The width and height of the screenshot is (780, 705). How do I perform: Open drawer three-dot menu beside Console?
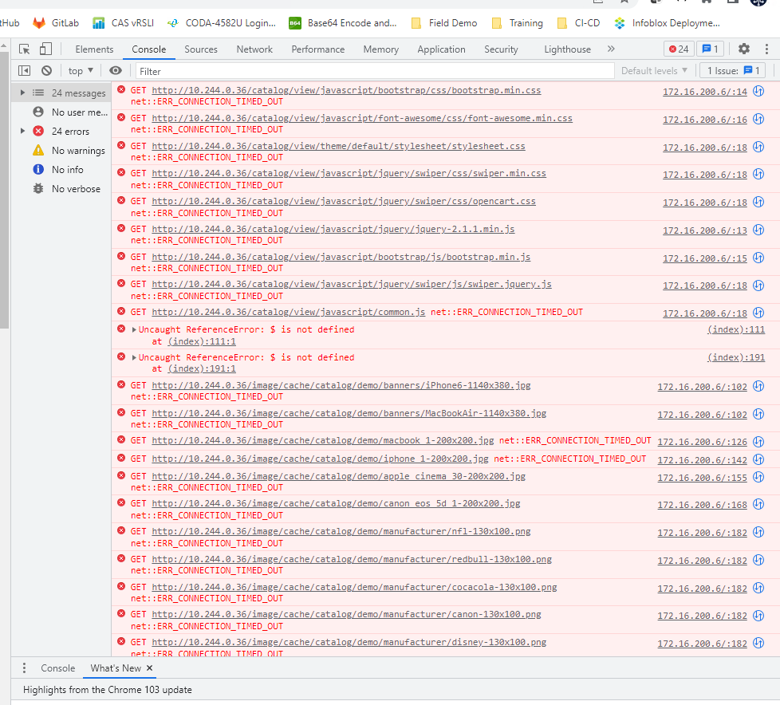[24, 668]
